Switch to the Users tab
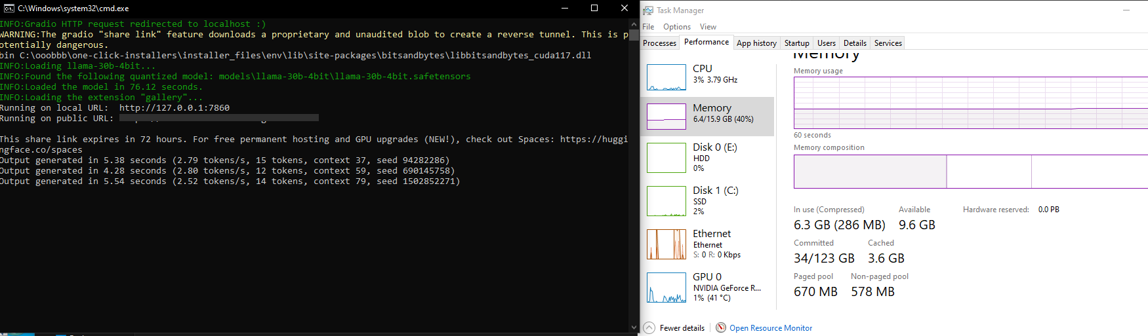 pyautogui.click(x=827, y=43)
